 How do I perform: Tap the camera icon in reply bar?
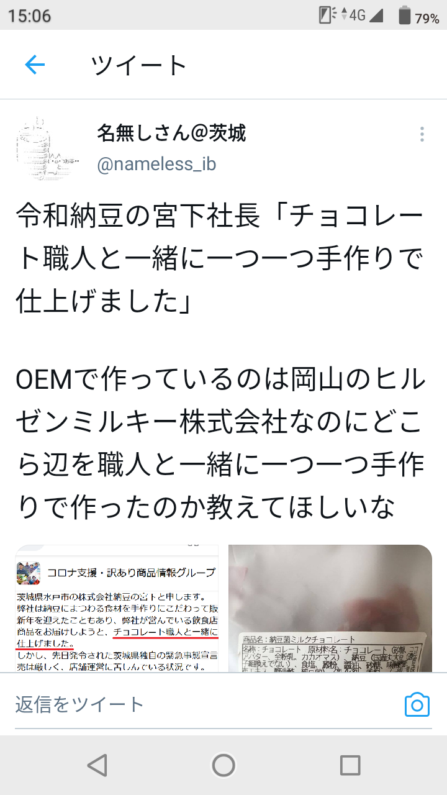click(417, 704)
